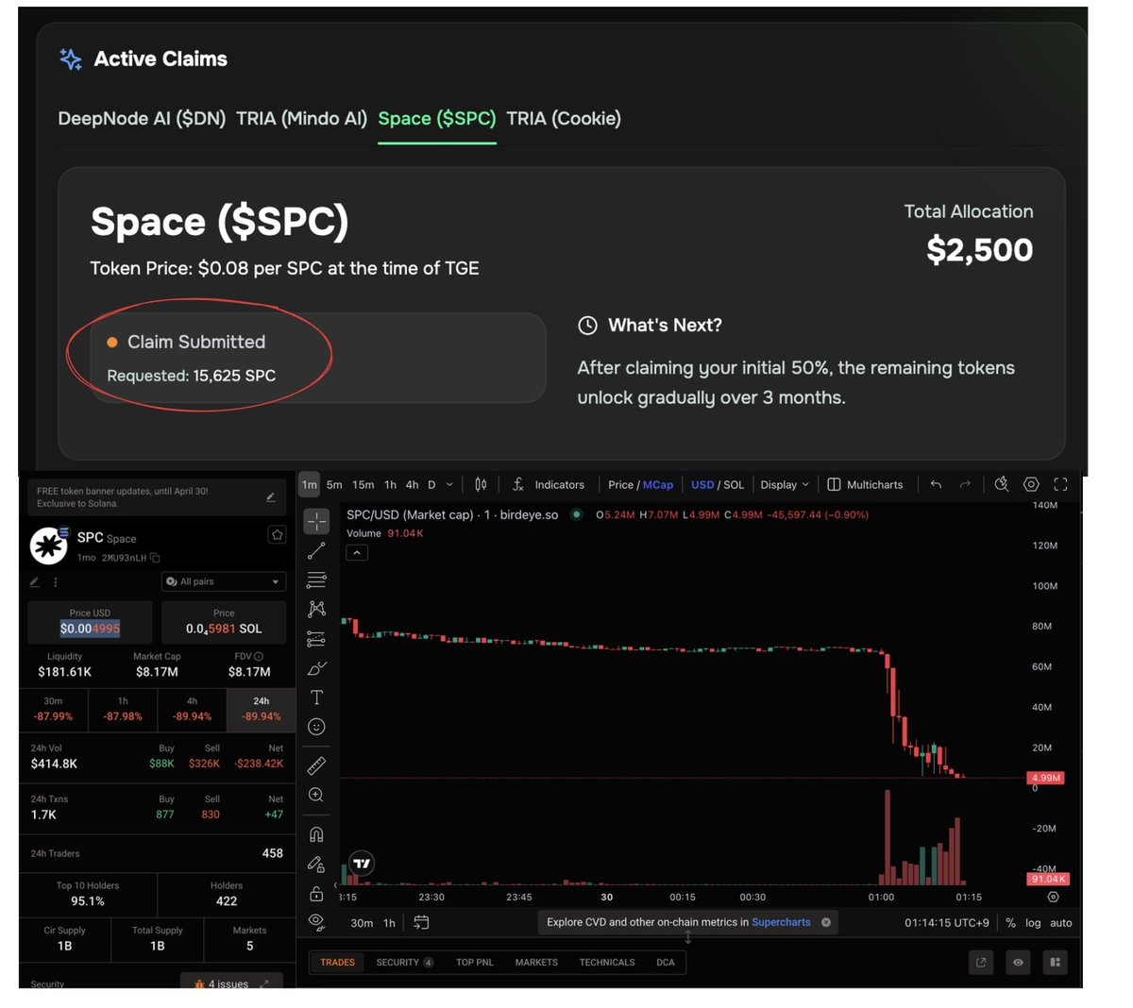Copy the 2MU93nLH token address
Screen dimensions: 1133x1008
tap(155, 558)
